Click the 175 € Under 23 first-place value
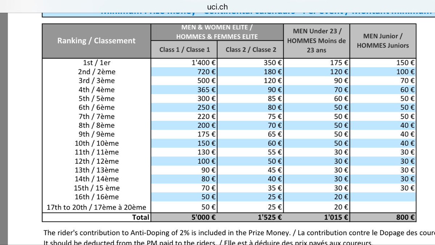 tap(339, 63)
